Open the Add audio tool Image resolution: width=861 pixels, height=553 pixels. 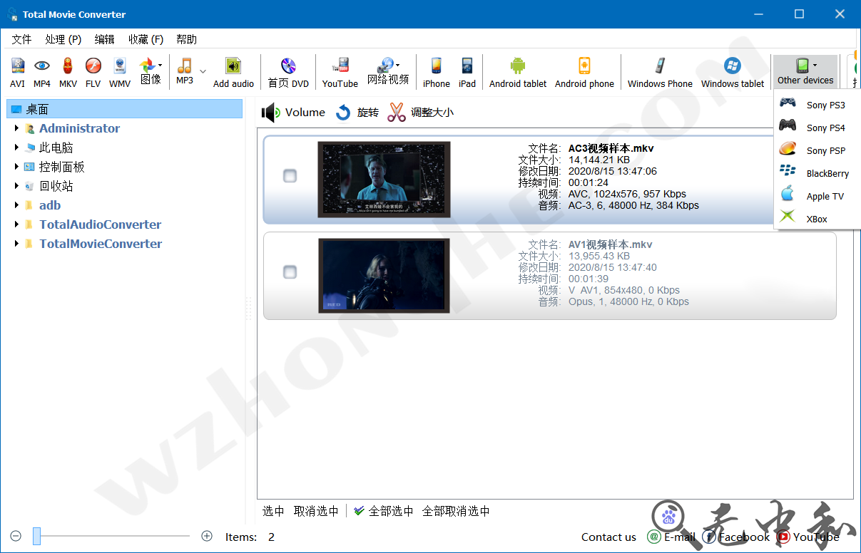coord(233,71)
